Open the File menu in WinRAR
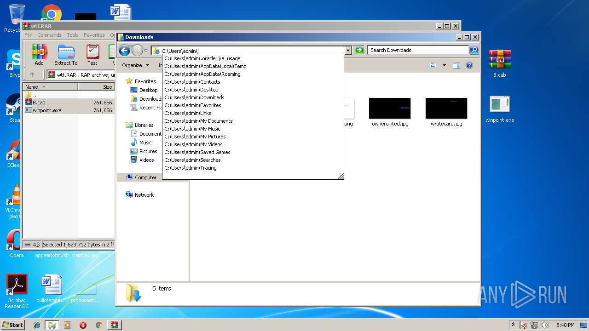The width and height of the screenshot is (589, 331). tap(28, 35)
